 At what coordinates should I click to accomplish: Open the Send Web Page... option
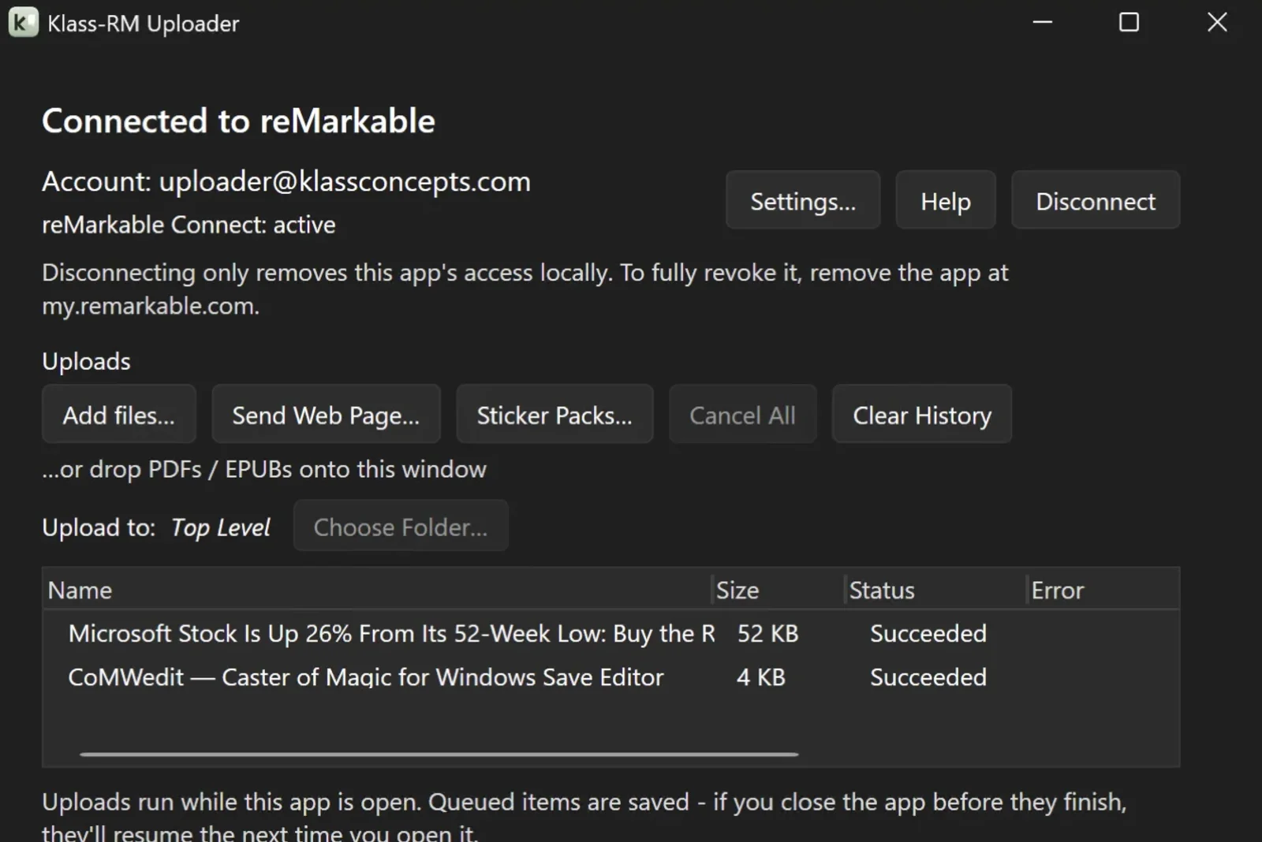coord(326,414)
